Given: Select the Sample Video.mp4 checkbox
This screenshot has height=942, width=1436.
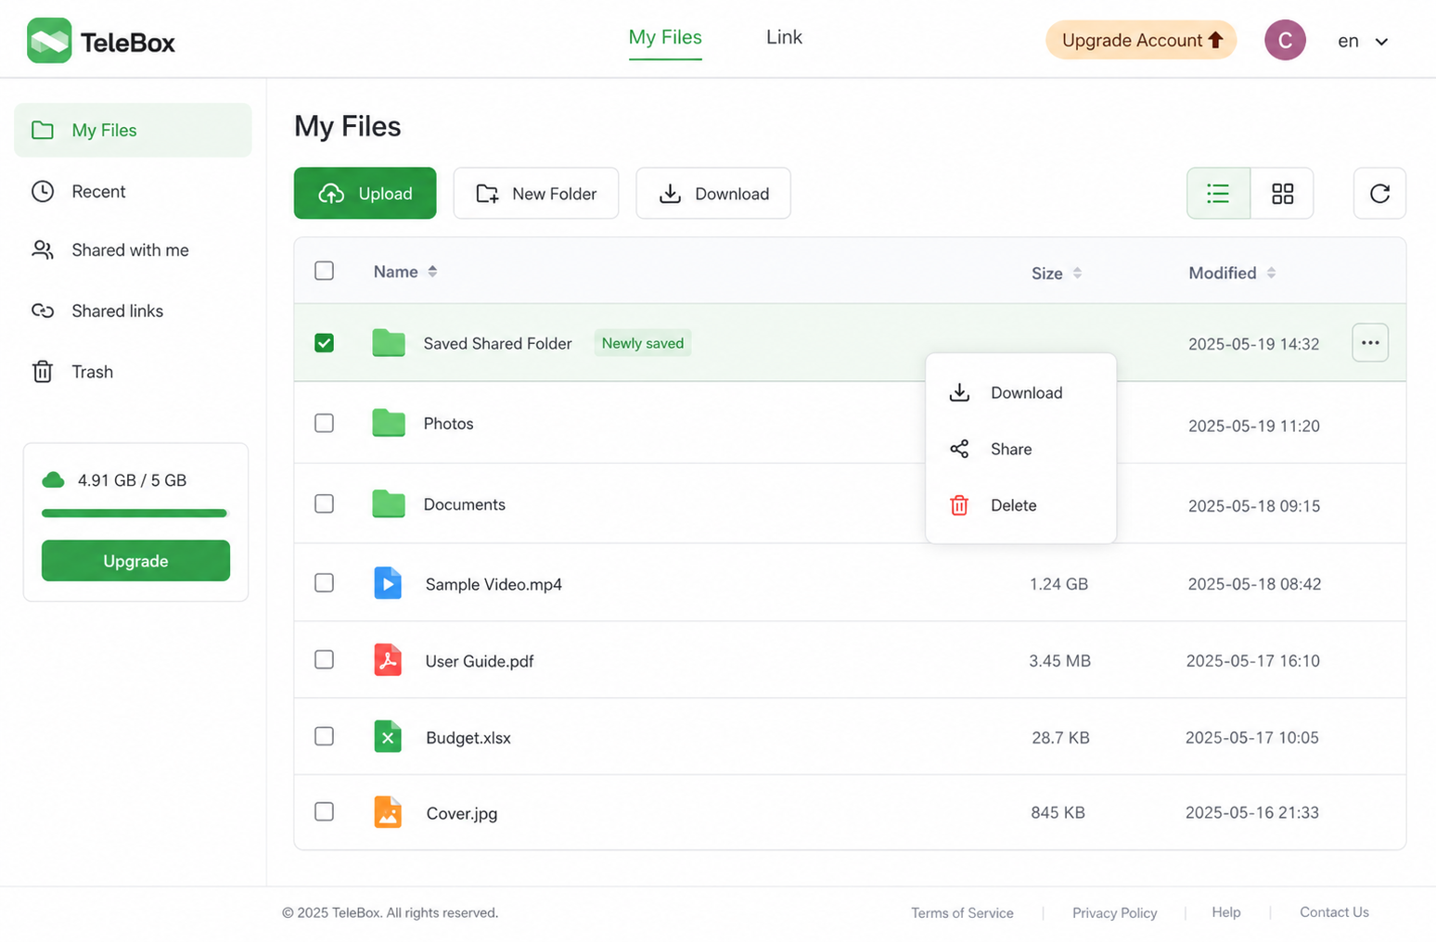Looking at the screenshot, I should [324, 582].
